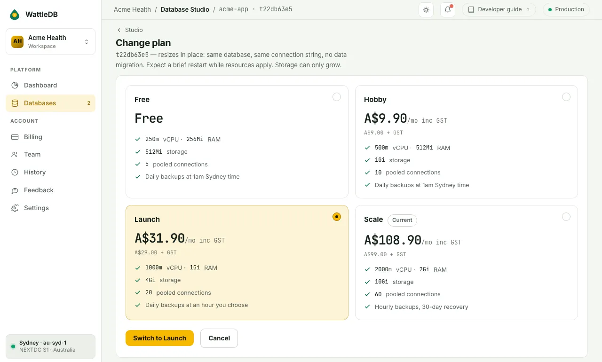Click the AH workspace avatar
Image resolution: width=602 pixels, height=362 pixels.
pos(17,41)
